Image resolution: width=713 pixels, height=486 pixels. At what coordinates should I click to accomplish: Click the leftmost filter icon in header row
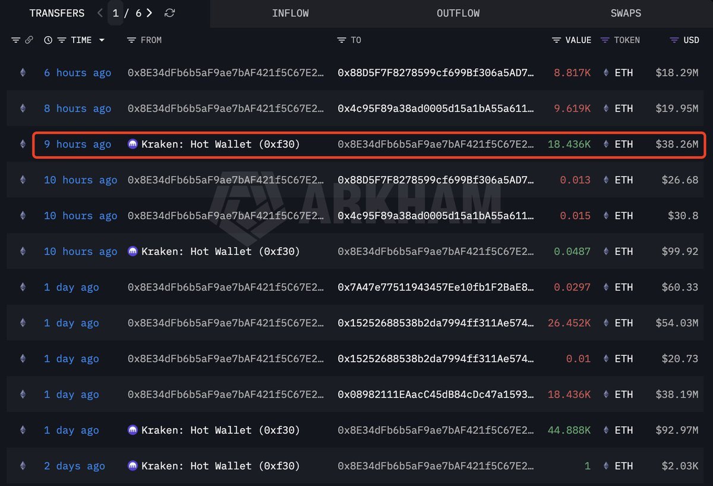[15, 40]
